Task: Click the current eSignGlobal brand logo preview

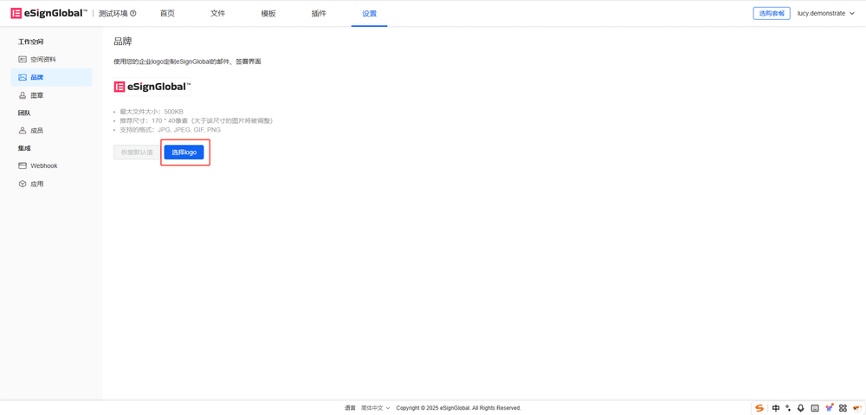Action: click(152, 87)
